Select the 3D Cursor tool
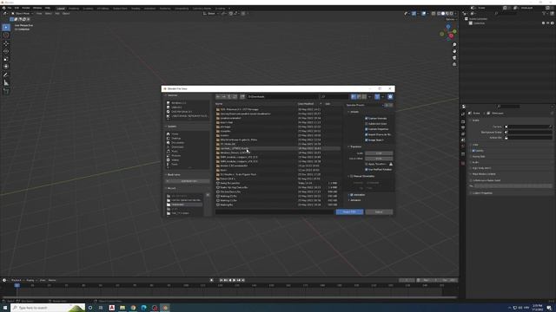The height and width of the screenshot is (312, 556). (6, 35)
